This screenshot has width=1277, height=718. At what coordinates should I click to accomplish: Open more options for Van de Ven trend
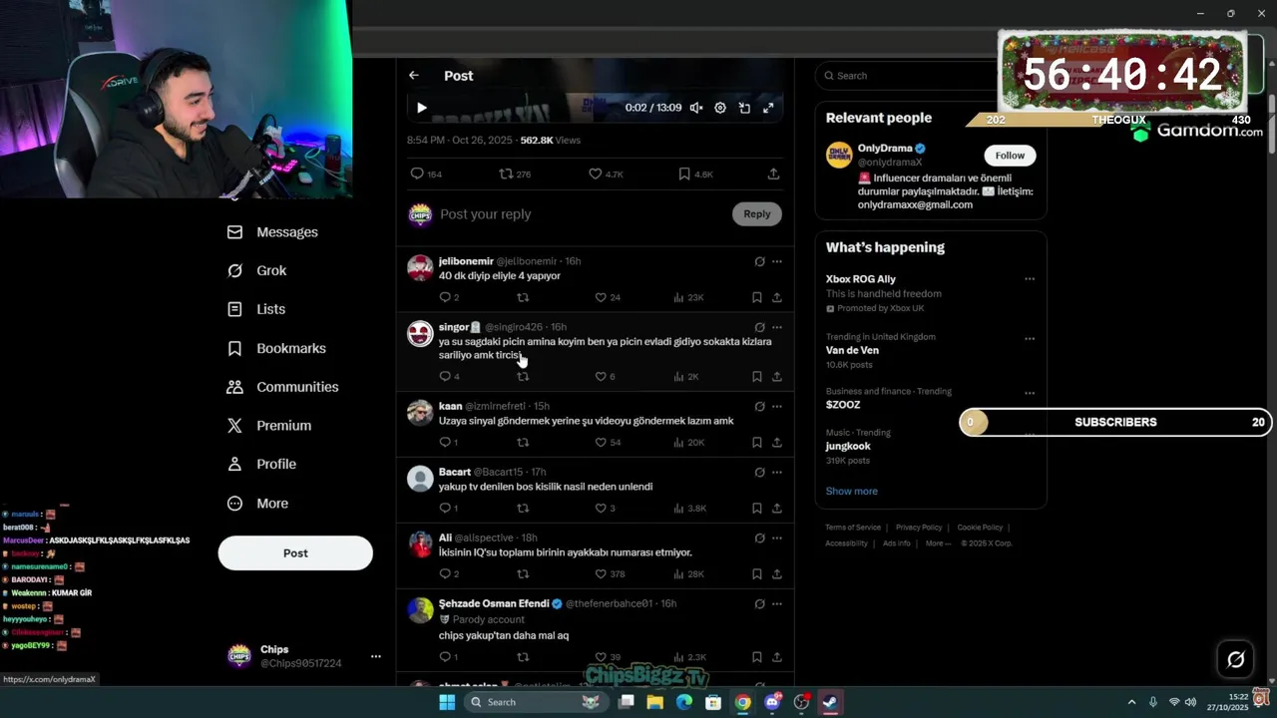pyautogui.click(x=1030, y=338)
